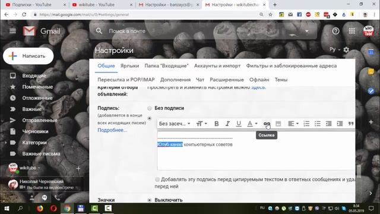Insert a link into the signature
380x214 pixels.
267,124
